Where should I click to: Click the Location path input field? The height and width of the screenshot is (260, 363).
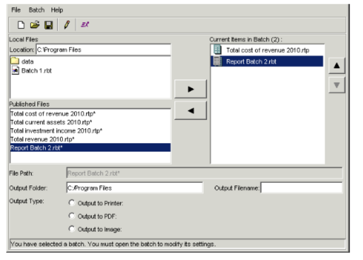tap(103, 50)
